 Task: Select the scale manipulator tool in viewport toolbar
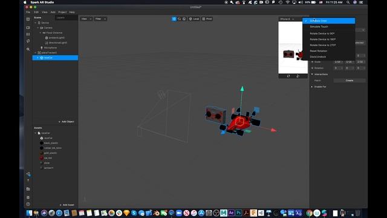[184, 19]
